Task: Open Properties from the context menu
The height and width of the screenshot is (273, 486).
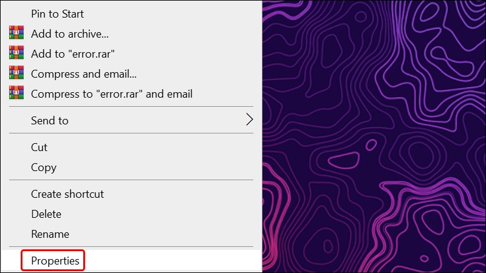Action: [55, 261]
